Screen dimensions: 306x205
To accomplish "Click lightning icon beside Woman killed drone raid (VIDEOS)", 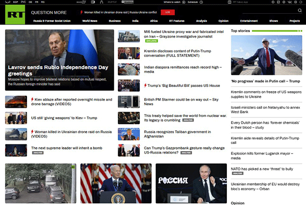I will 33,132.
